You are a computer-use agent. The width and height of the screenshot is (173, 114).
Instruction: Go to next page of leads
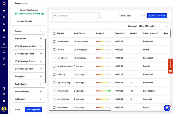pyautogui.click(x=166, y=26)
